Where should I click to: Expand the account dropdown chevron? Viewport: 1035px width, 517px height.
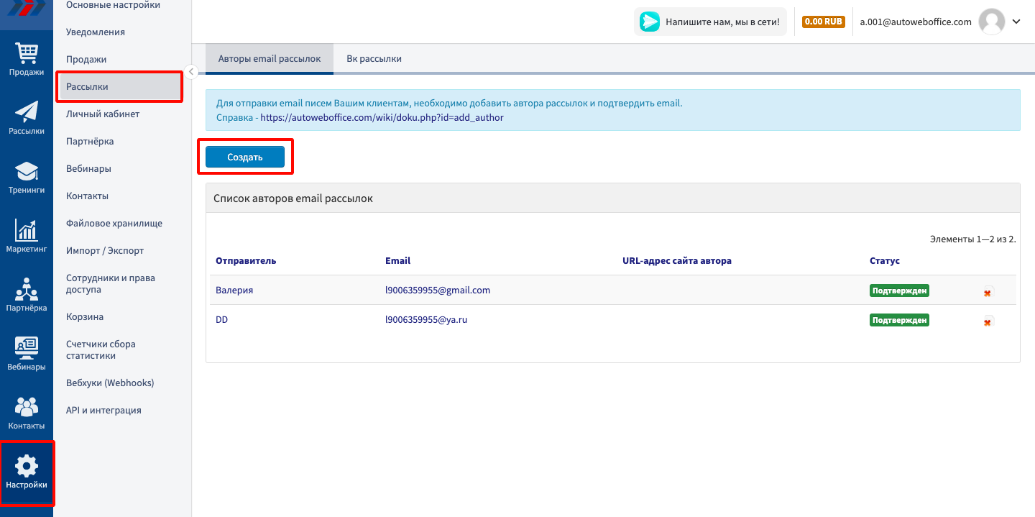1016,22
